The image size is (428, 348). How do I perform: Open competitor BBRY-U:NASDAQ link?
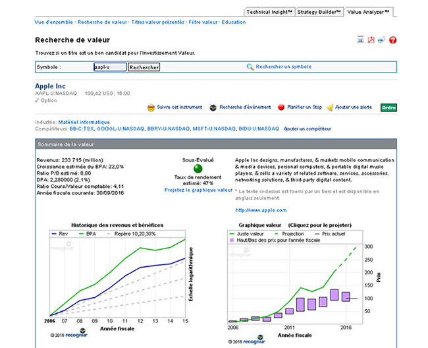coord(169,129)
